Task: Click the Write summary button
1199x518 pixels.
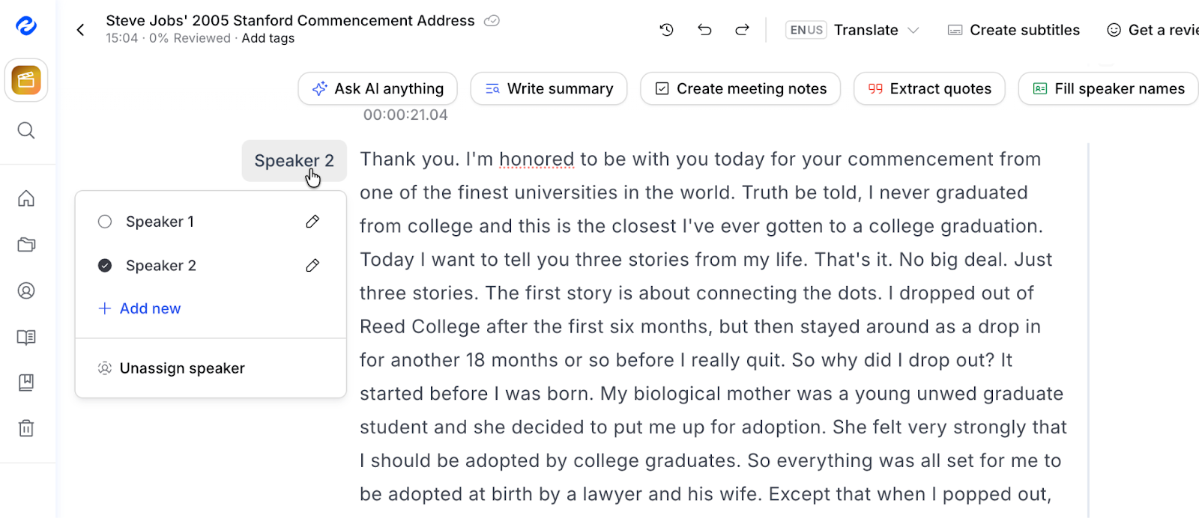Action: pyautogui.click(x=549, y=89)
